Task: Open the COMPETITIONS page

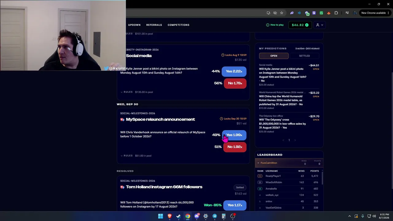Action: click(178, 25)
